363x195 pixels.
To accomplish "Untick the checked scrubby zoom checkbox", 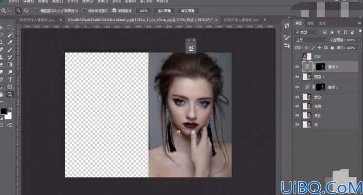I will coord(114,10).
